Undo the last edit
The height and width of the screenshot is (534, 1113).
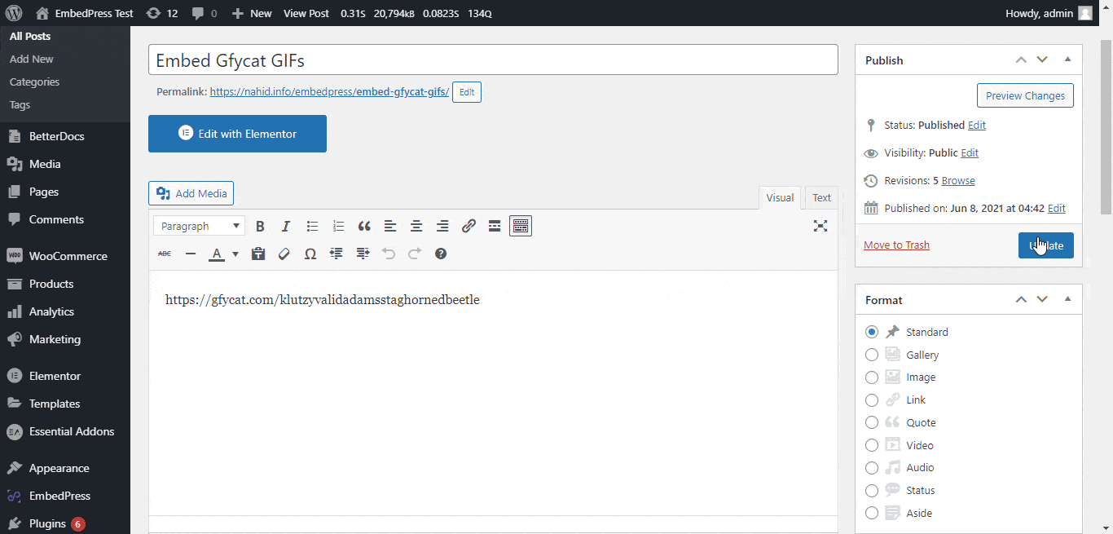point(389,254)
